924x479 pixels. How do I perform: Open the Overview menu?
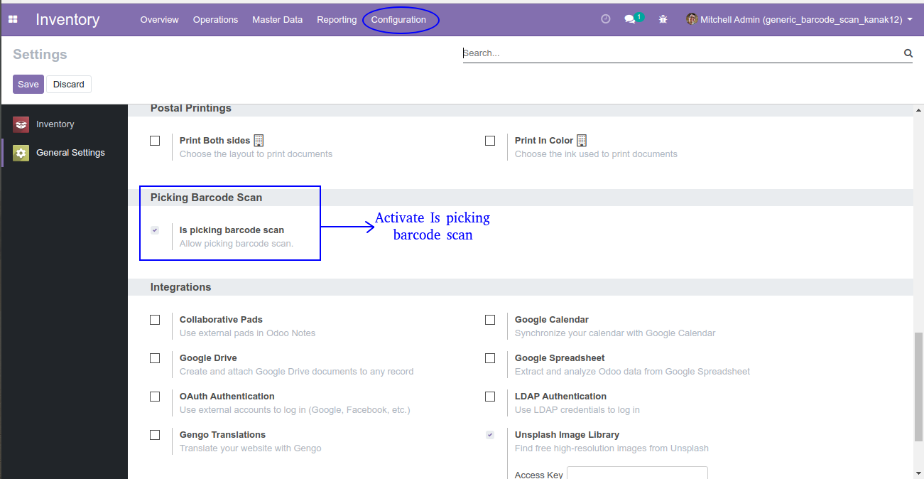[160, 19]
